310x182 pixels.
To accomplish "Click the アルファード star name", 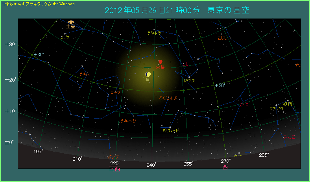I will point(171,131).
